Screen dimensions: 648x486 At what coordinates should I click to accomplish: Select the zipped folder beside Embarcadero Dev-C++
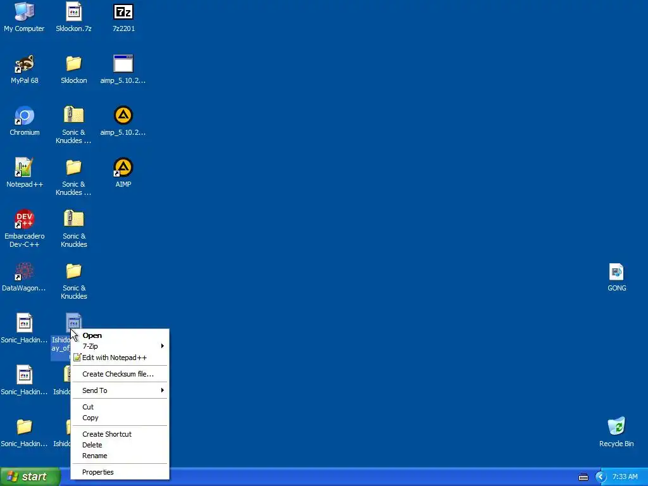tap(73, 228)
